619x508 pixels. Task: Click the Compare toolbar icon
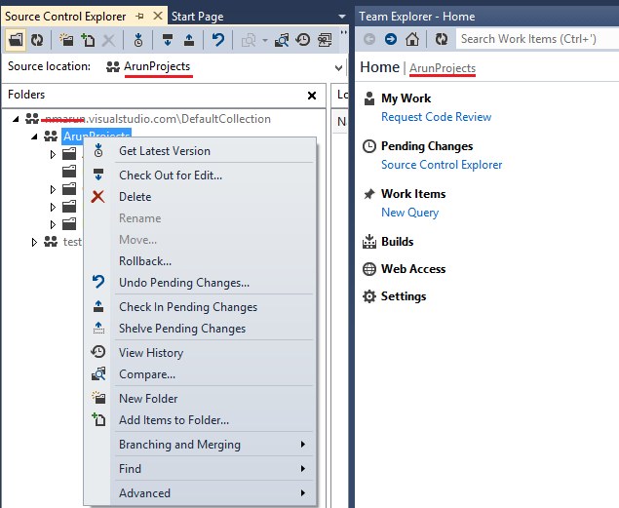click(x=282, y=40)
